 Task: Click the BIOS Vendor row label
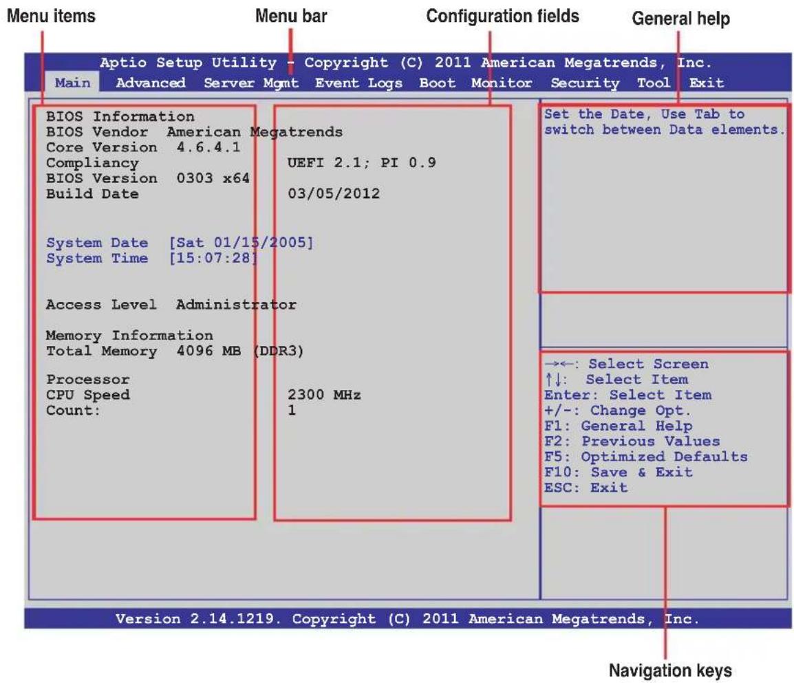[x=97, y=132]
